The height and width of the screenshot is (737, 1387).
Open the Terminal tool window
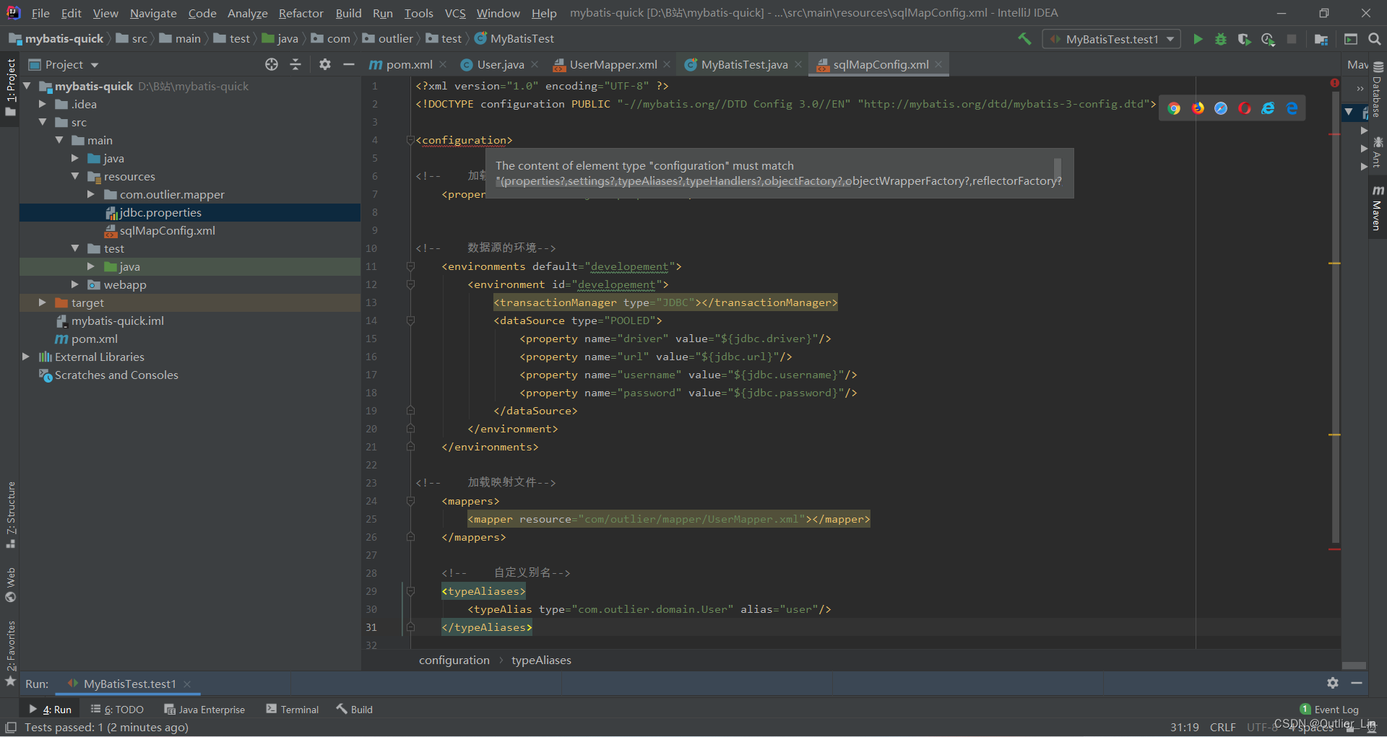coord(293,710)
